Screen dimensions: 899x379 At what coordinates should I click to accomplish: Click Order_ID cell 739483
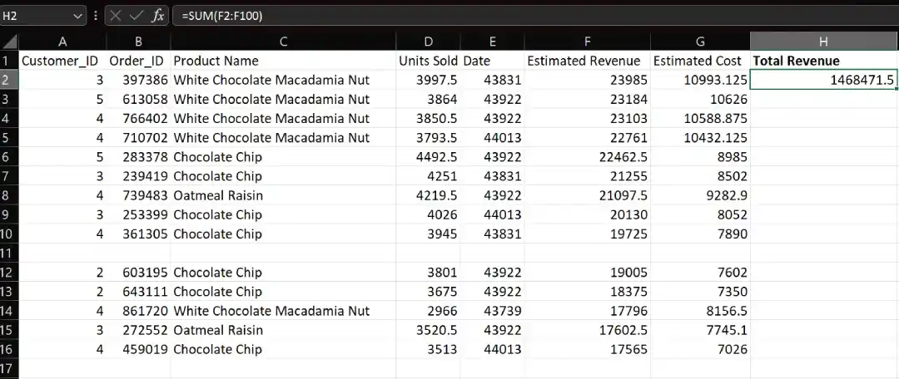[x=138, y=195]
